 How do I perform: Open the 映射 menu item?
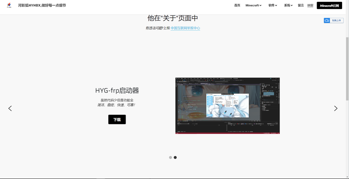coord(310,5)
